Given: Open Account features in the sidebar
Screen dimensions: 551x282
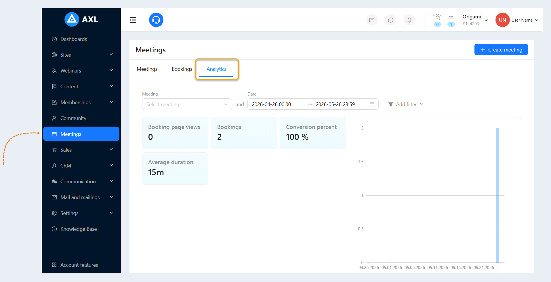Looking at the screenshot, I should pos(81,265).
